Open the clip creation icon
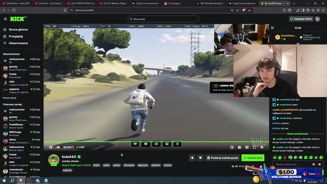327x184 pixels. [239, 147]
